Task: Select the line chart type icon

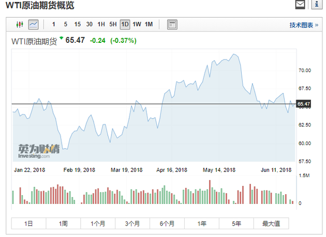Action: coord(34,24)
